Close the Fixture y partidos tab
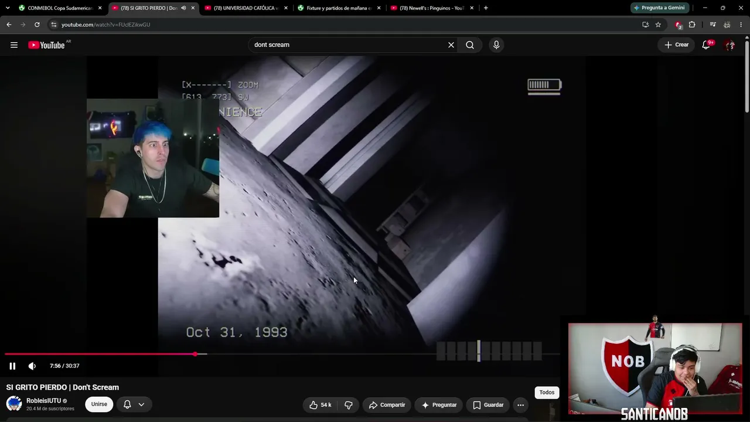Viewport: 750px width, 422px height. (379, 8)
